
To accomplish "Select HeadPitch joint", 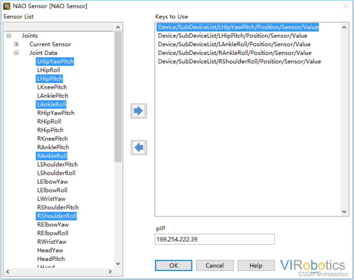I will [51, 259].
